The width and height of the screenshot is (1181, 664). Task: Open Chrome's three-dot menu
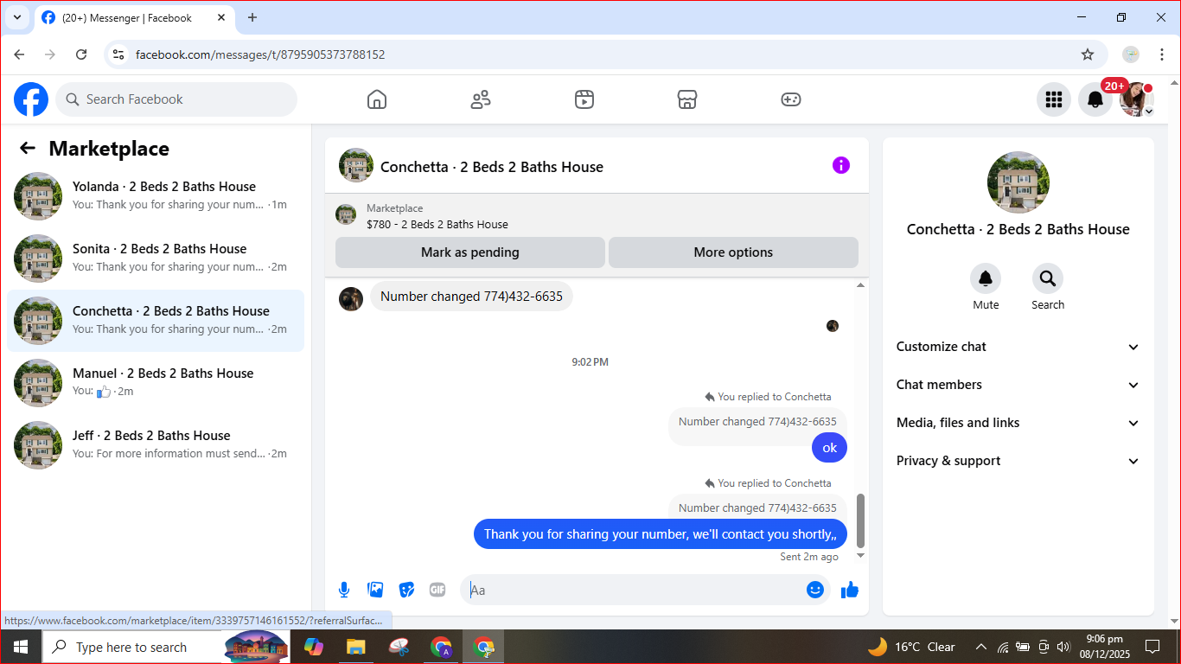point(1162,54)
